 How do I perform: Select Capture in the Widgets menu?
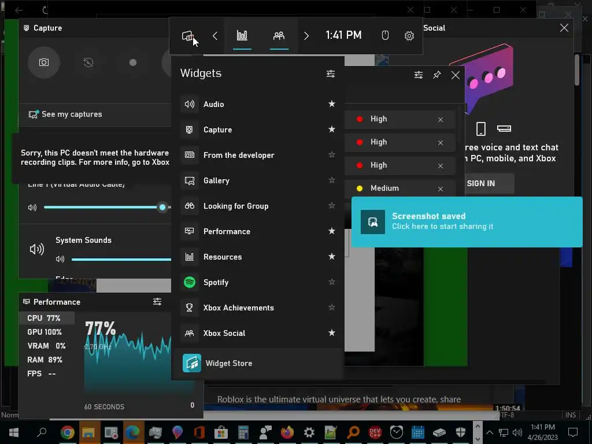(257, 129)
